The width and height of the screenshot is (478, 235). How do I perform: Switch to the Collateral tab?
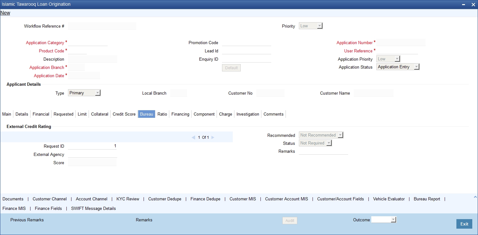pyautogui.click(x=100, y=114)
